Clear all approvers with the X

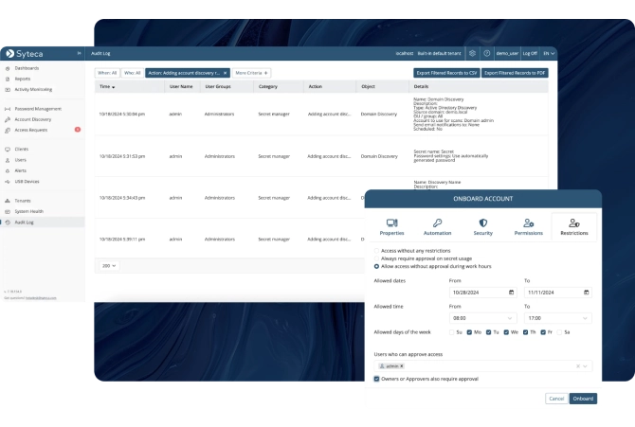coord(578,365)
